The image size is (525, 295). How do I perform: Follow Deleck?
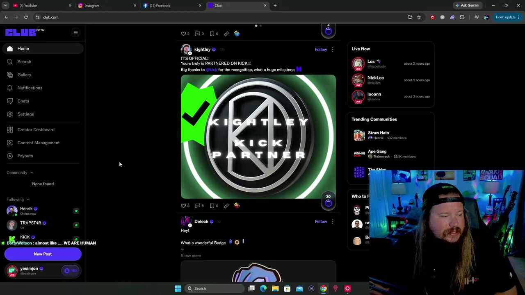click(x=321, y=221)
